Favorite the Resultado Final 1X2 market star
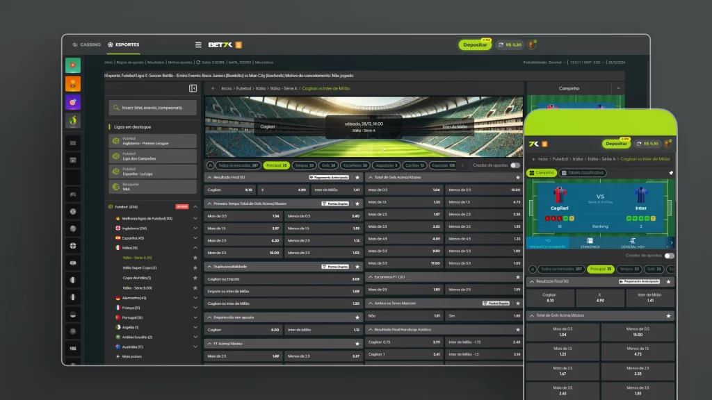This screenshot has height=400, width=712. point(357,177)
